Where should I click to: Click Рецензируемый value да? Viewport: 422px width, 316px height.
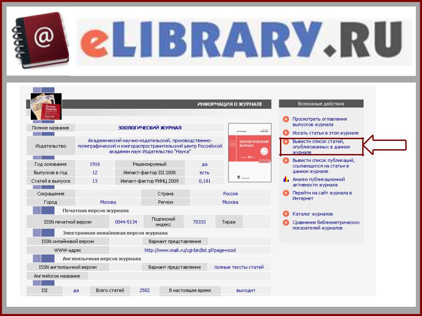tap(204, 164)
